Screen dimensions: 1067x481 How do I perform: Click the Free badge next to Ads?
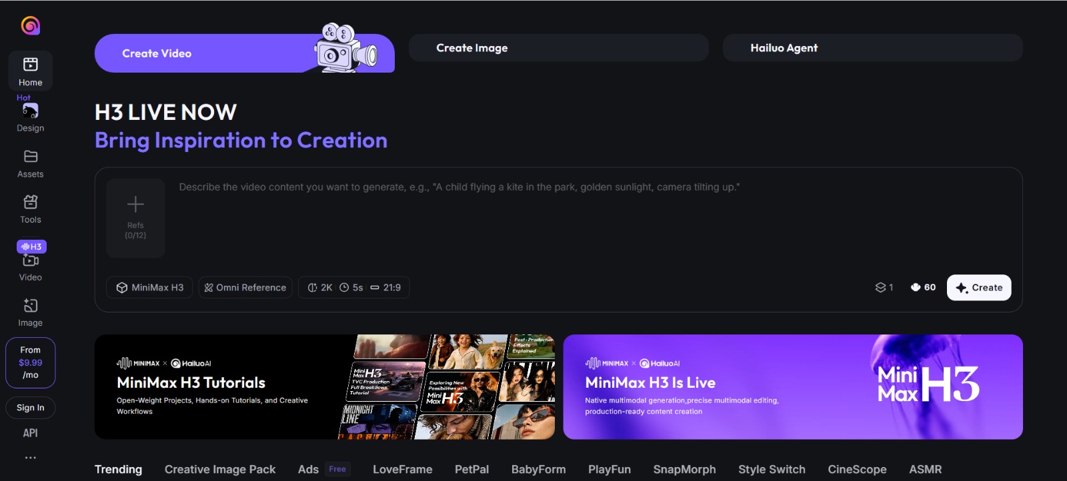(x=337, y=469)
